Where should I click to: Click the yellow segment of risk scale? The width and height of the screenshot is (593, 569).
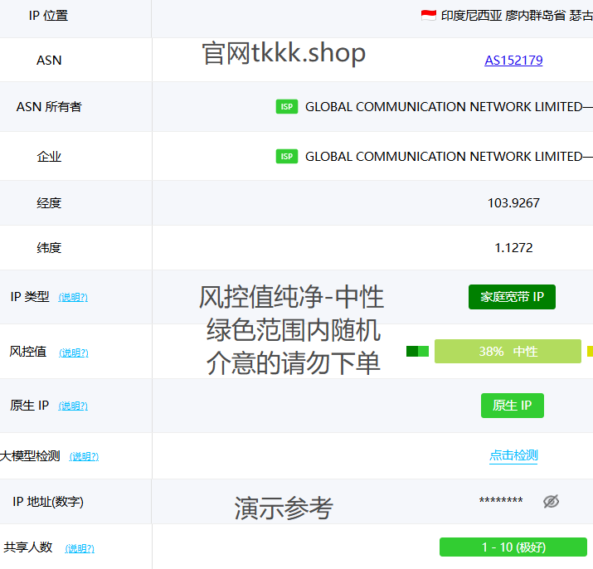pyautogui.click(x=590, y=352)
